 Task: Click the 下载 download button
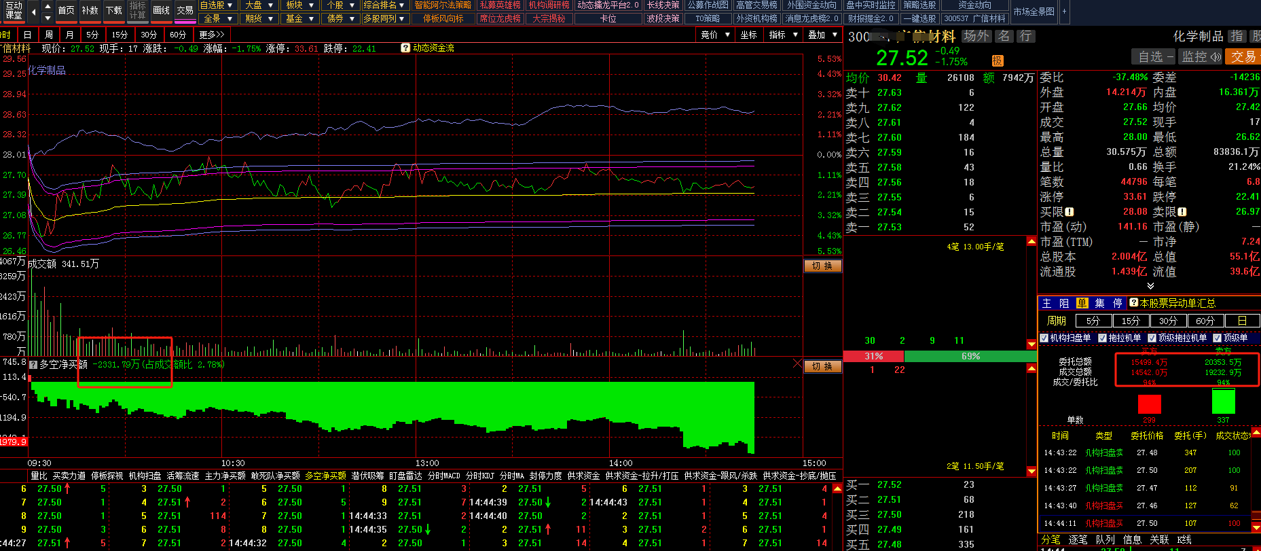(x=113, y=10)
